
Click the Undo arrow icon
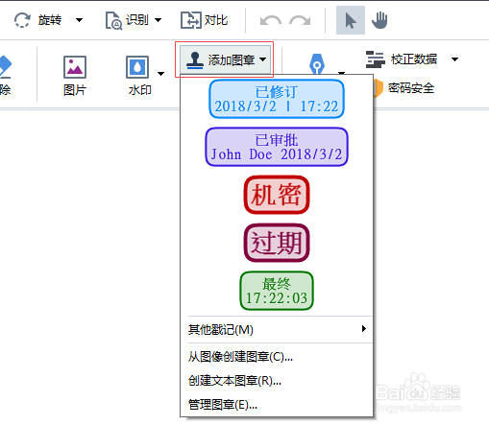tap(271, 21)
